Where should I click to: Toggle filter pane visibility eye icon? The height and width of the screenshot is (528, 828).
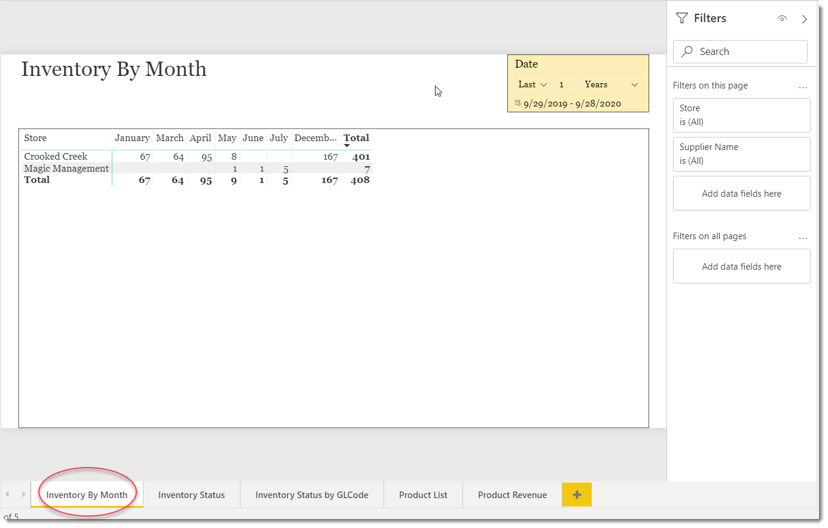coord(782,19)
